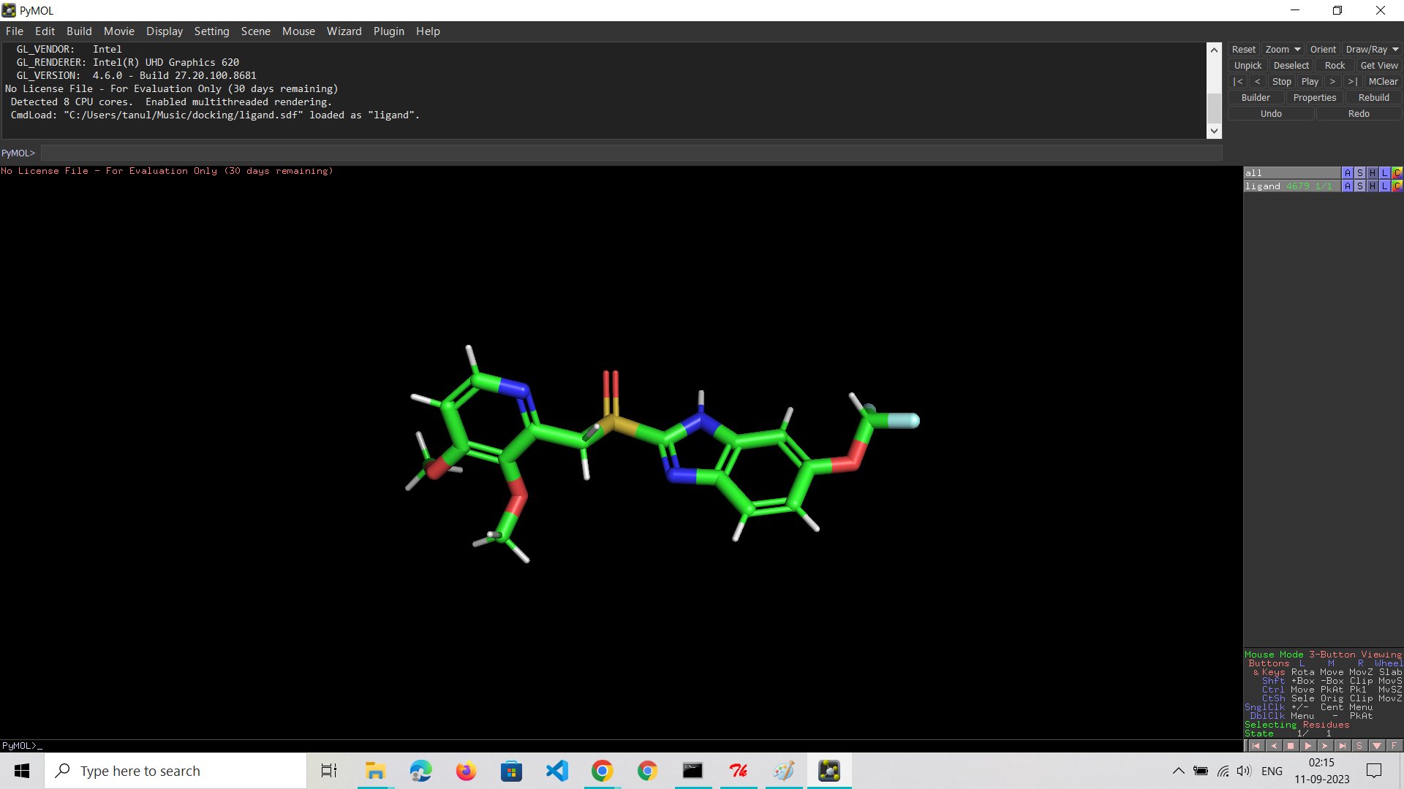Viewport: 1404px width, 789px height.
Task: Open the Help menu
Action: click(428, 31)
